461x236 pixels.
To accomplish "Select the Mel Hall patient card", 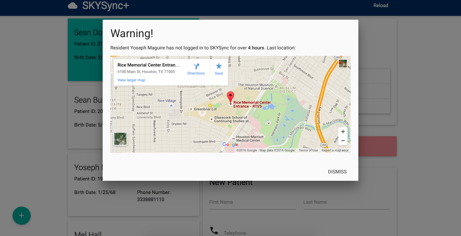I will click(x=133, y=229).
